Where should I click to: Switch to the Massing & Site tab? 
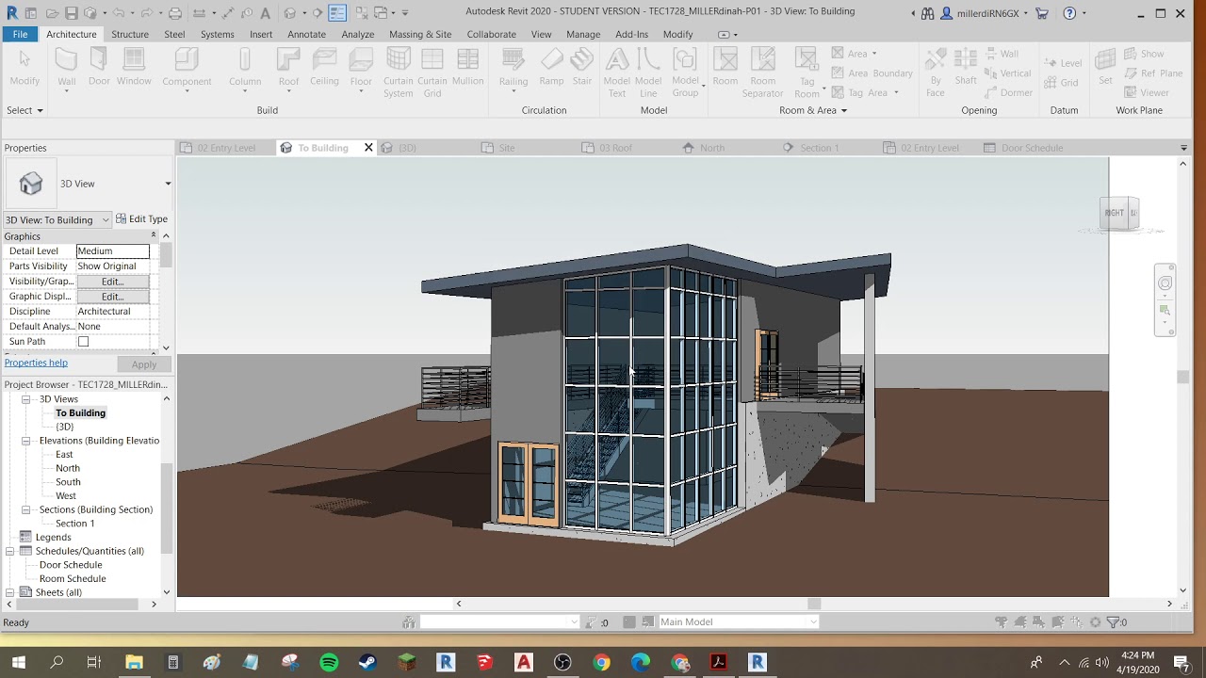pos(420,34)
